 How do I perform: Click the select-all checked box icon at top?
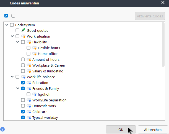[x=6, y=16]
